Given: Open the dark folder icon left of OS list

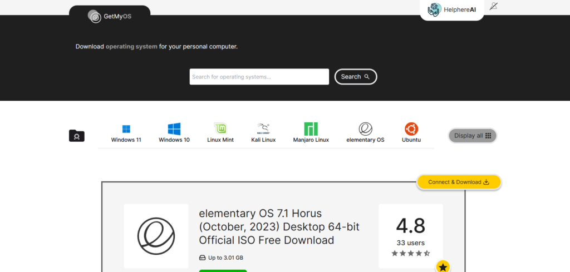Looking at the screenshot, I should point(77,136).
